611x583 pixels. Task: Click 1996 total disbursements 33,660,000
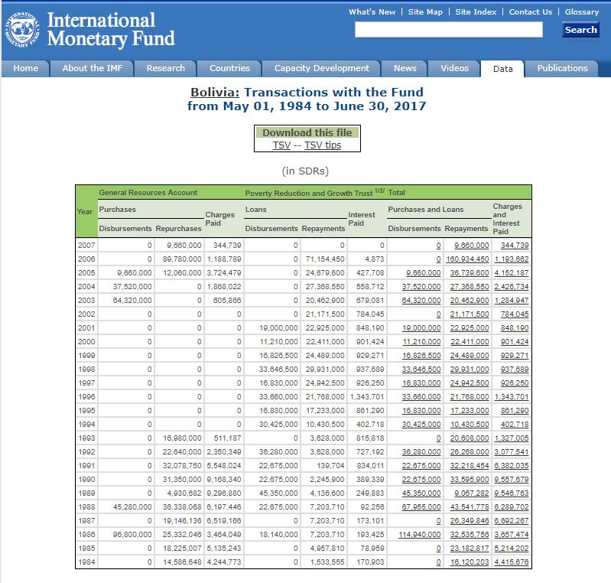(421, 397)
